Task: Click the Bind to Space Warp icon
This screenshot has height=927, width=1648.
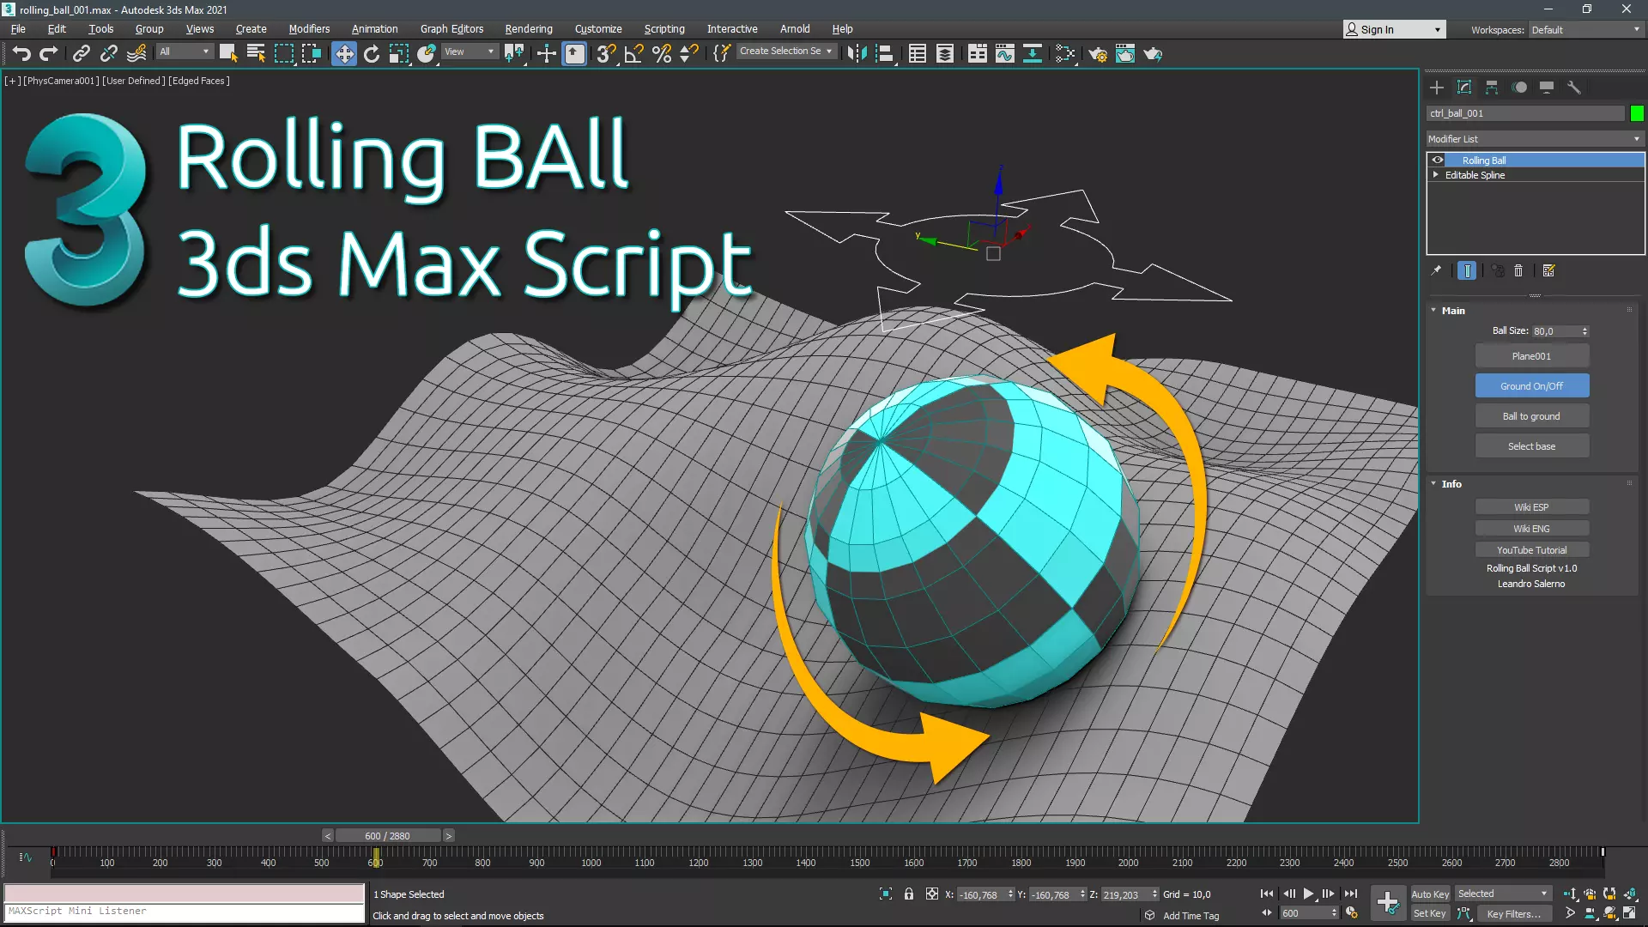Action: click(136, 53)
